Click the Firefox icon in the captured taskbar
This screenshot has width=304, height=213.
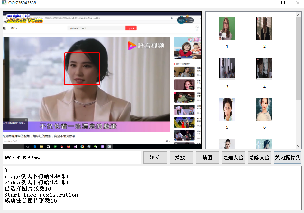[x=68, y=147]
